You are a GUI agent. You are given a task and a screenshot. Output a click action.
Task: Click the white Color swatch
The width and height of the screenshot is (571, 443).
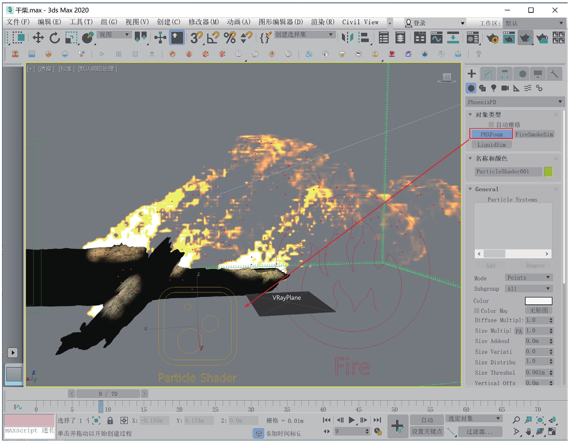538,301
